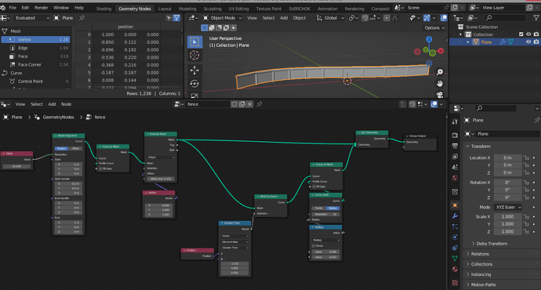This screenshot has width=541, height=290.
Task: Toggle Collection visibility eye in outliner
Action: coord(528,34)
